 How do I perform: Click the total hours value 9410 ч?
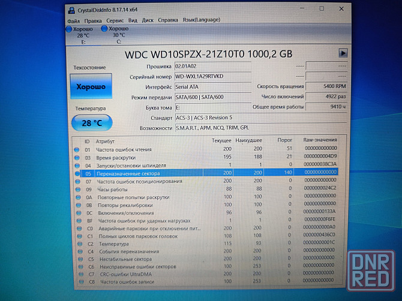point(326,107)
